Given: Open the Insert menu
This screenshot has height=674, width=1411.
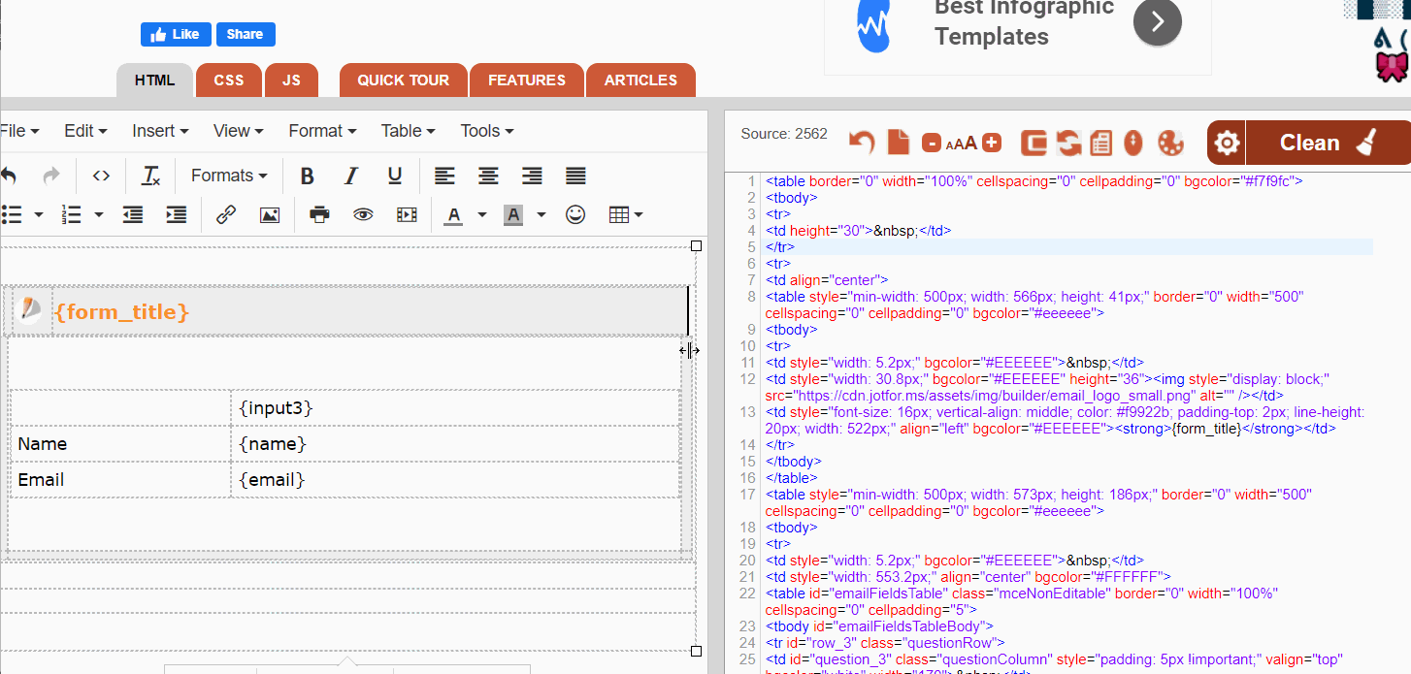Looking at the screenshot, I should [x=160, y=131].
